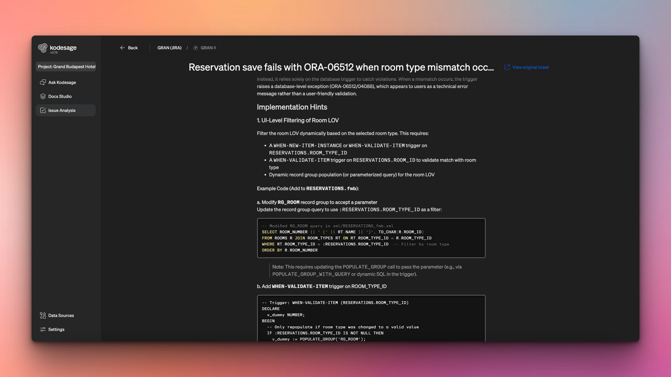Open the Docs Studio layers icon
The image size is (671, 377).
[43, 96]
